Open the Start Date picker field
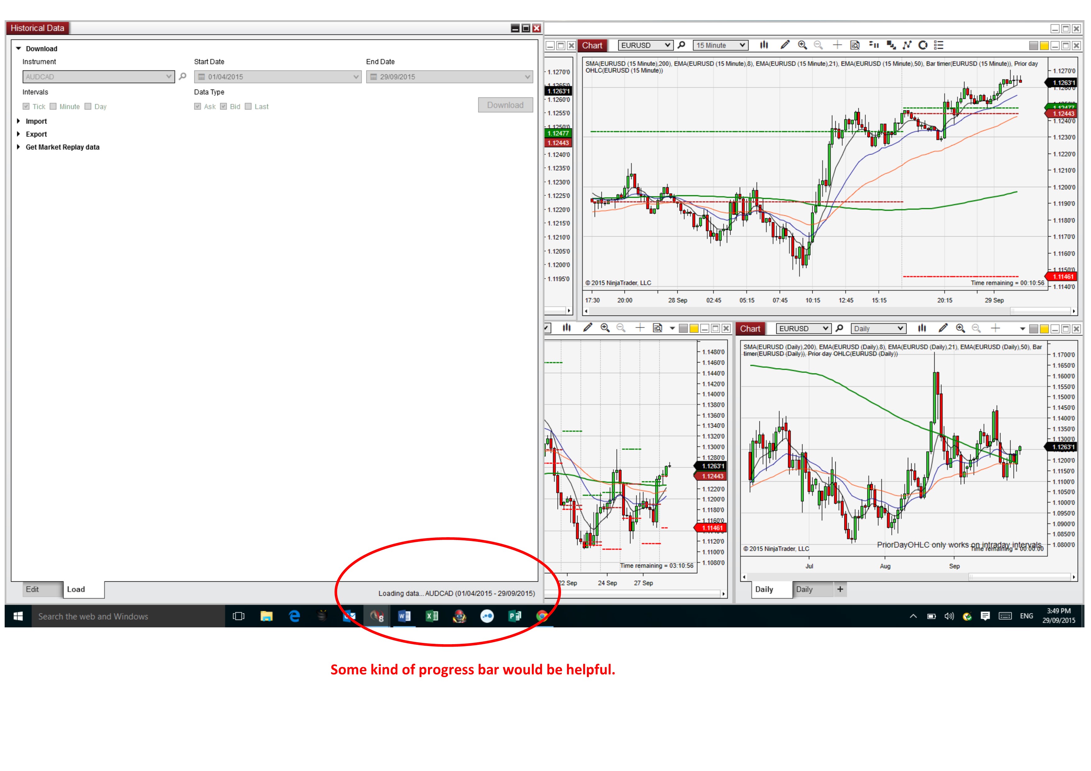Image resolution: width=1091 pixels, height=771 pixels. tap(278, 76)
